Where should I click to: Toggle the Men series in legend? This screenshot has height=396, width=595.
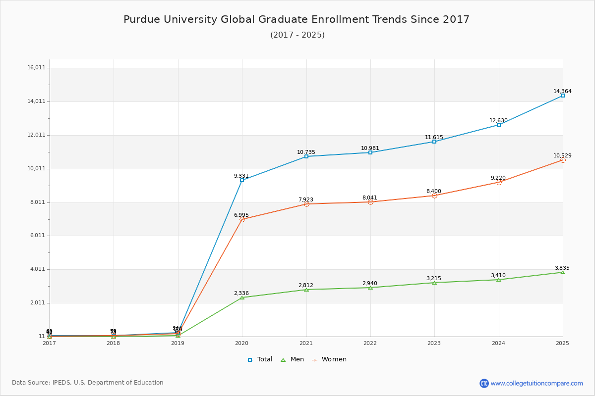[x=292, y=359]
